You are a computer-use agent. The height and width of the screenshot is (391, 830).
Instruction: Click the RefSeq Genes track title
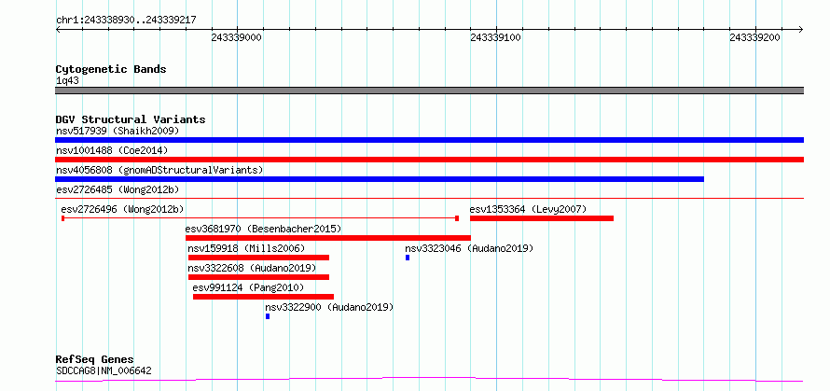tap(95, 360)
